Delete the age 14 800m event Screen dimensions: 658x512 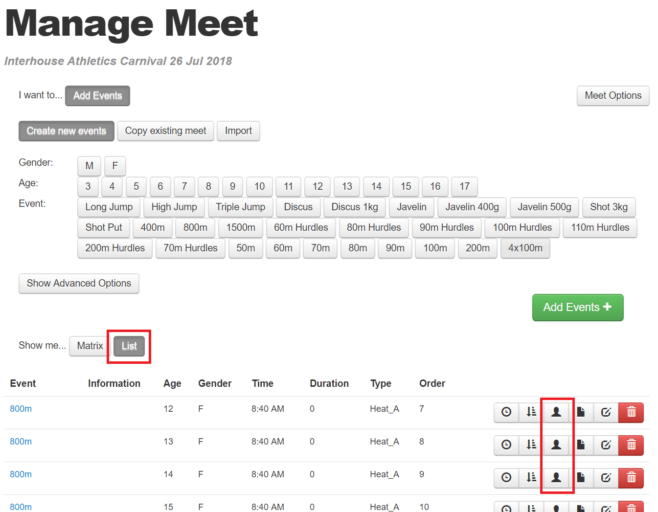(631, 478)
